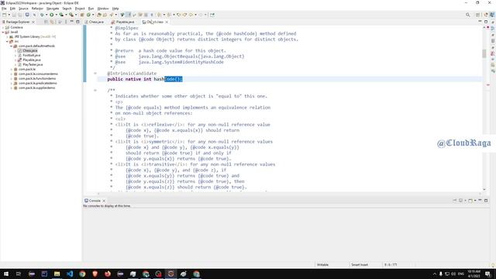Switch to the Playable.java editor tab

[122, 22]
